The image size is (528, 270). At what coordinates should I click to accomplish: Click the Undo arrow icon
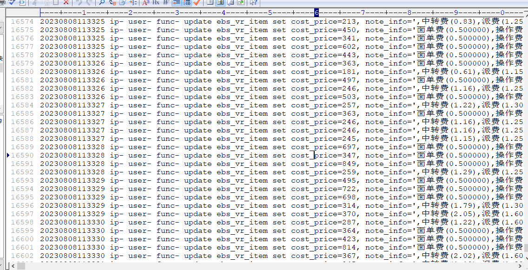click(x=79, y=2)
